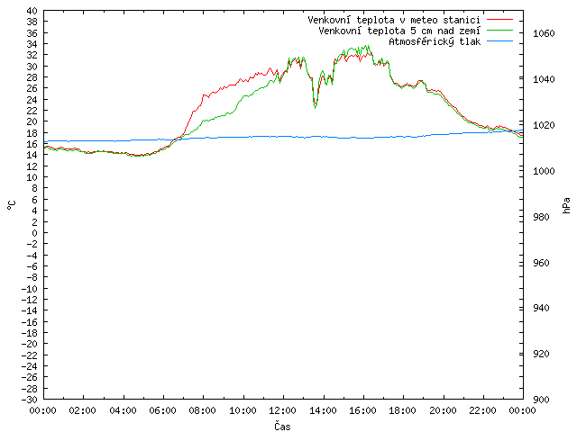The width and height of the screenshot is (577, 432).
Task: Click legend text 'Atmosférický tlak'
Action: point(435,42)
